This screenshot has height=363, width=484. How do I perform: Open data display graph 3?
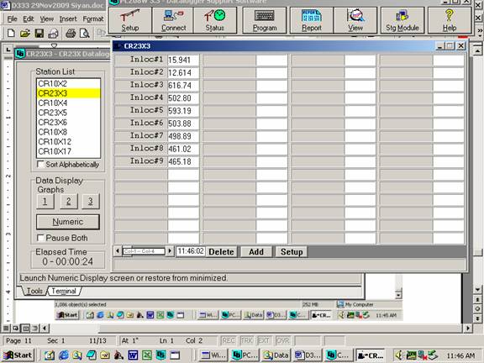(x=91, y=202)
